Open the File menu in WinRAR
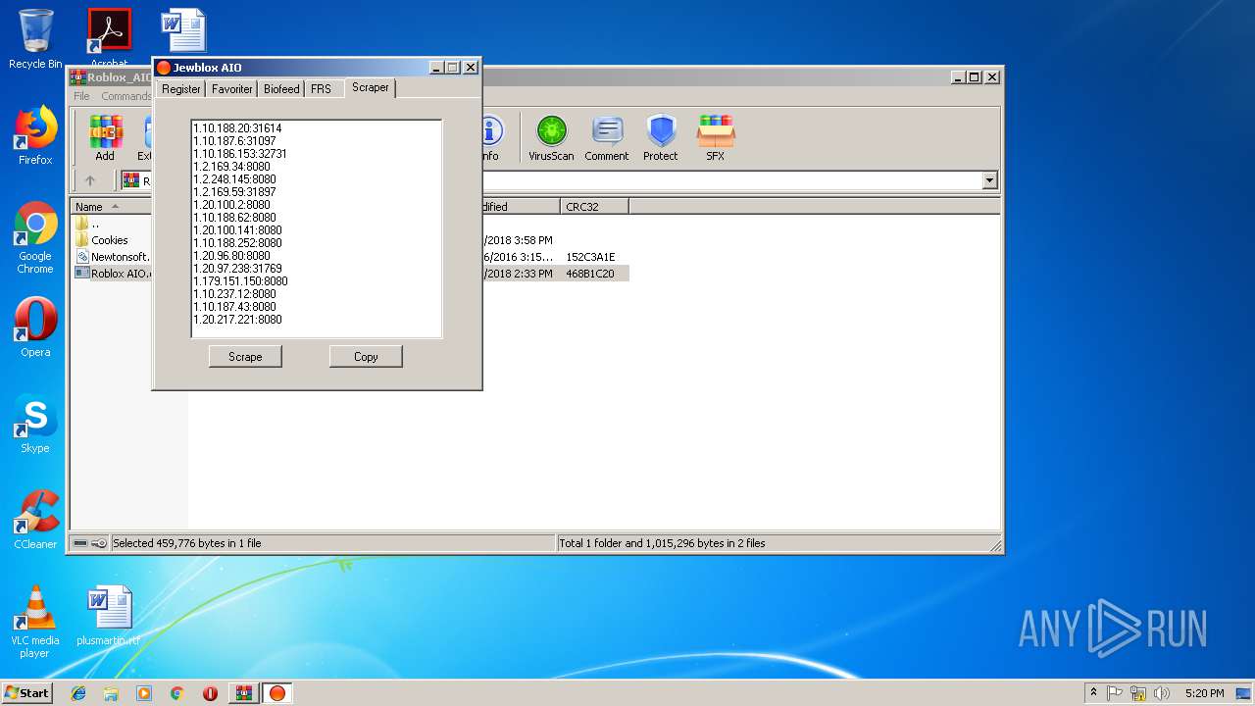Image resolution: width=1255 pixels, height=706 pixels. coord(81,96)
